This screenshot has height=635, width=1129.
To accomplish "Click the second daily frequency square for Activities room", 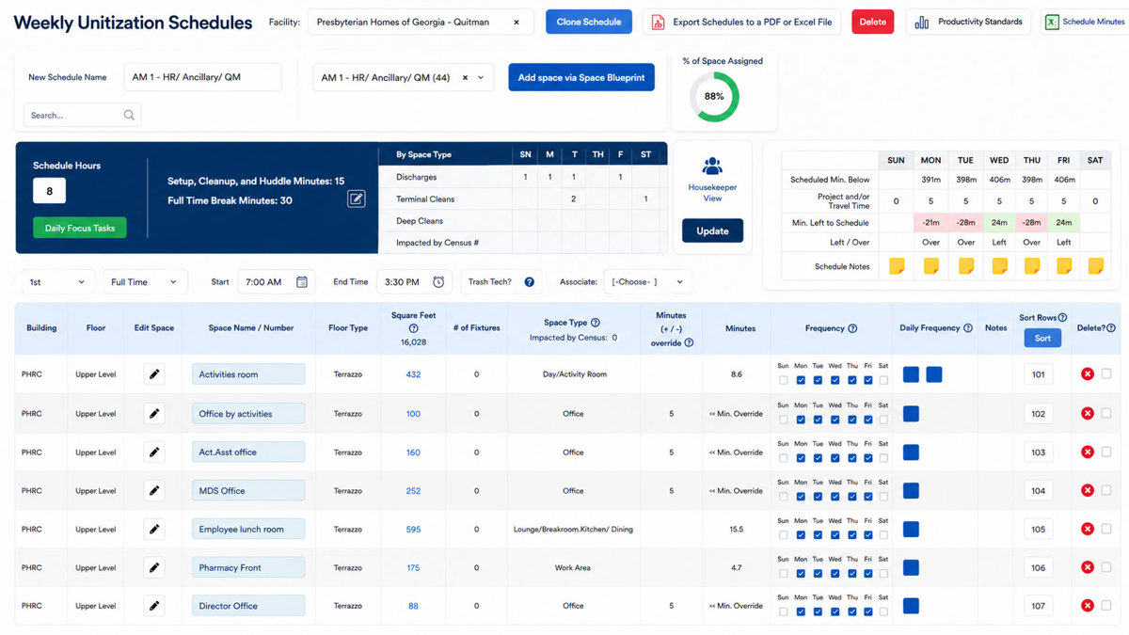I will pyautogui.click(x=933, y=374).
